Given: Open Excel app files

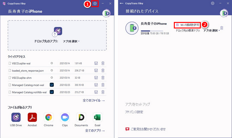Looking at the screenshot, I should coord(97,117).
